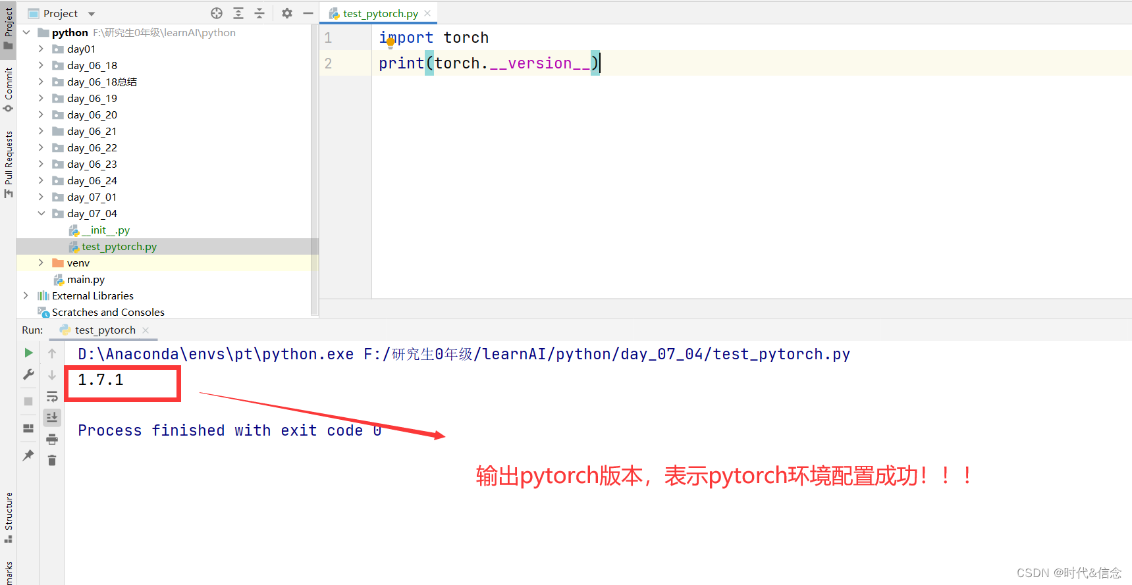The width and height of the screenshot is (1132, 585).
Task: Click the Down the stack trace arrow
Action: click(x=52, y=375)
